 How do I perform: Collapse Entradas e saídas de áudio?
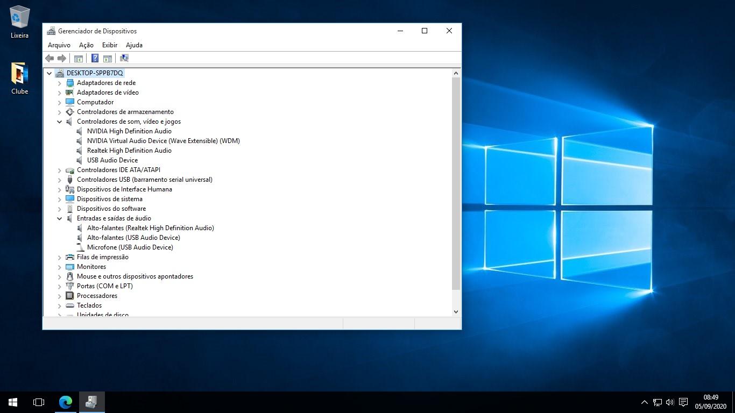(x=60, y=218)
